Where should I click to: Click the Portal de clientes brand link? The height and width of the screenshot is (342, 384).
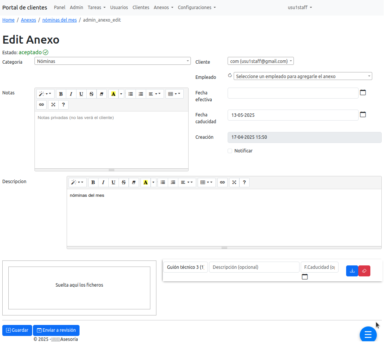[x=25, y=7]
